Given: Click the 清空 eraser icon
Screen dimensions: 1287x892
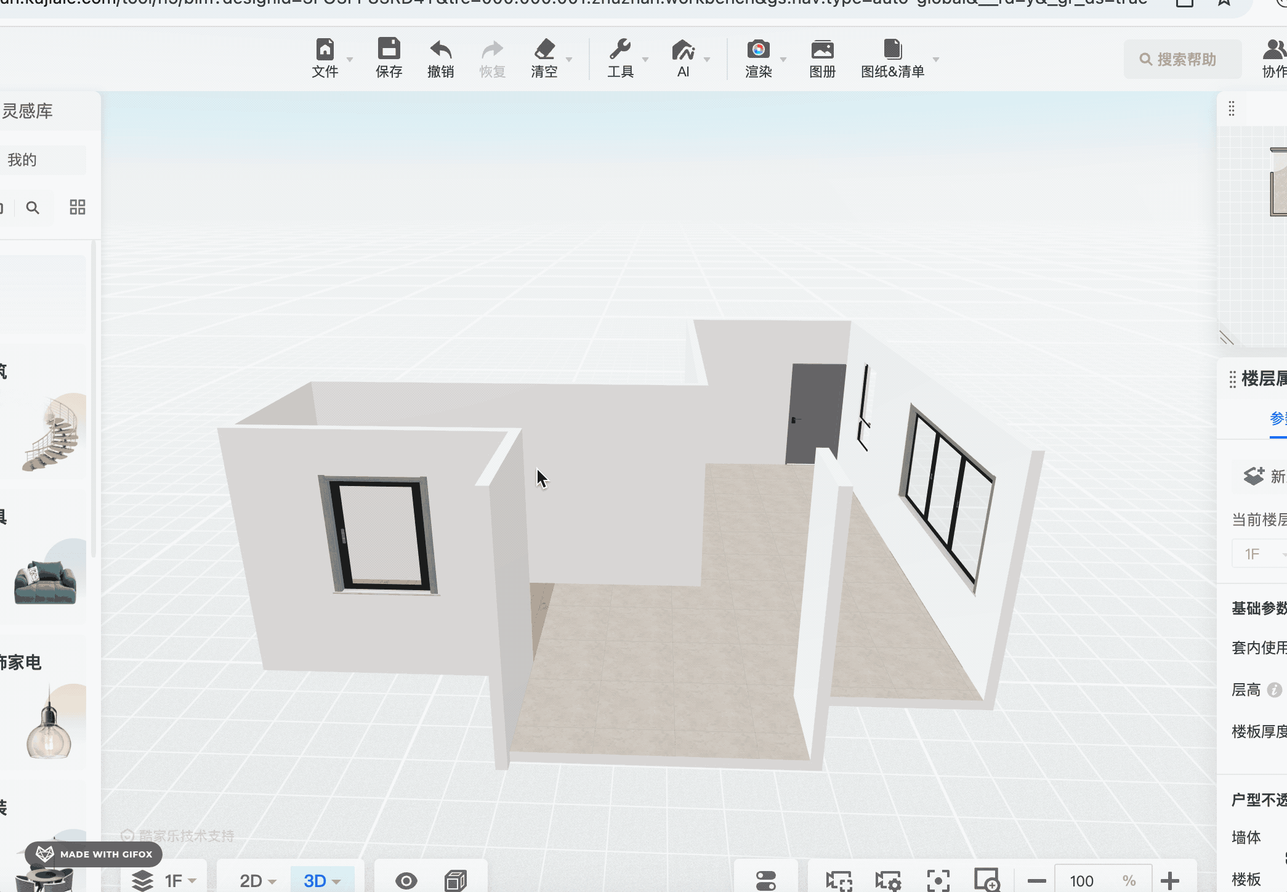Looking at the screenshot, I should pos(544,49).
